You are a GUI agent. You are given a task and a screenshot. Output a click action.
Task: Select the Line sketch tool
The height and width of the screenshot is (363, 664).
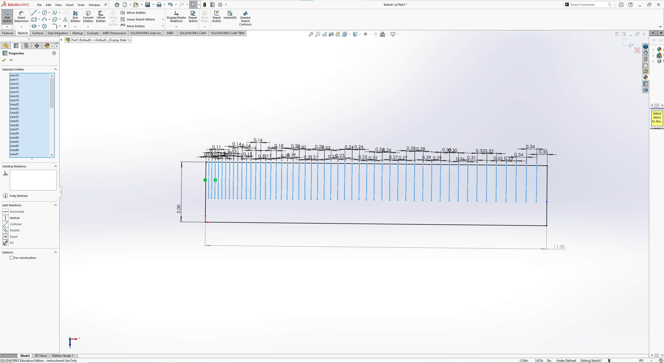pyautogui.click(x=34, y=13)
